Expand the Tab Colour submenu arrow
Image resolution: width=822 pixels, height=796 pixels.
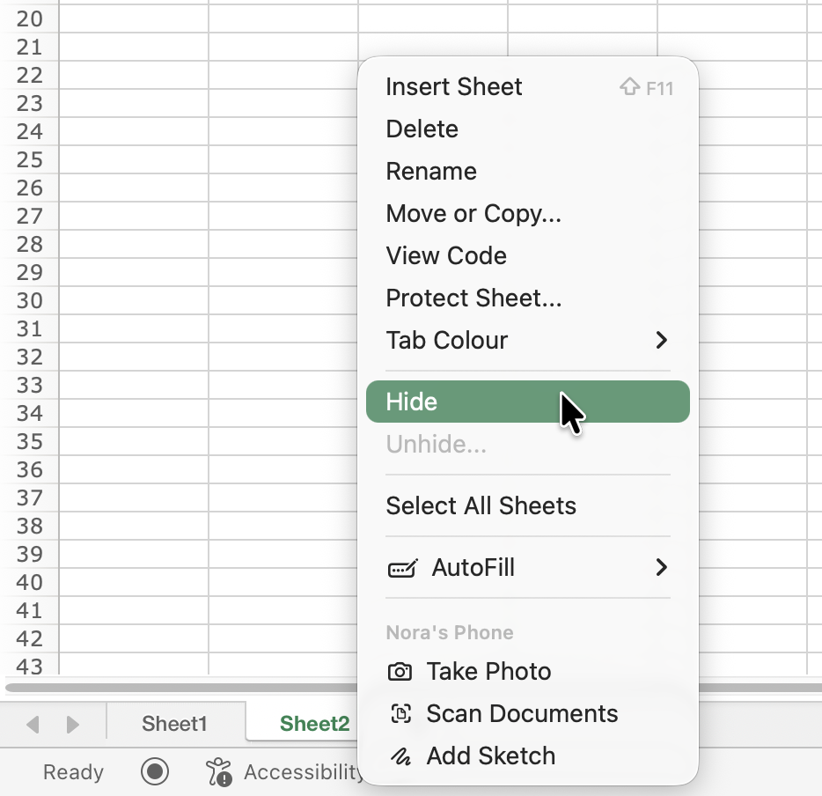[662, 340]
